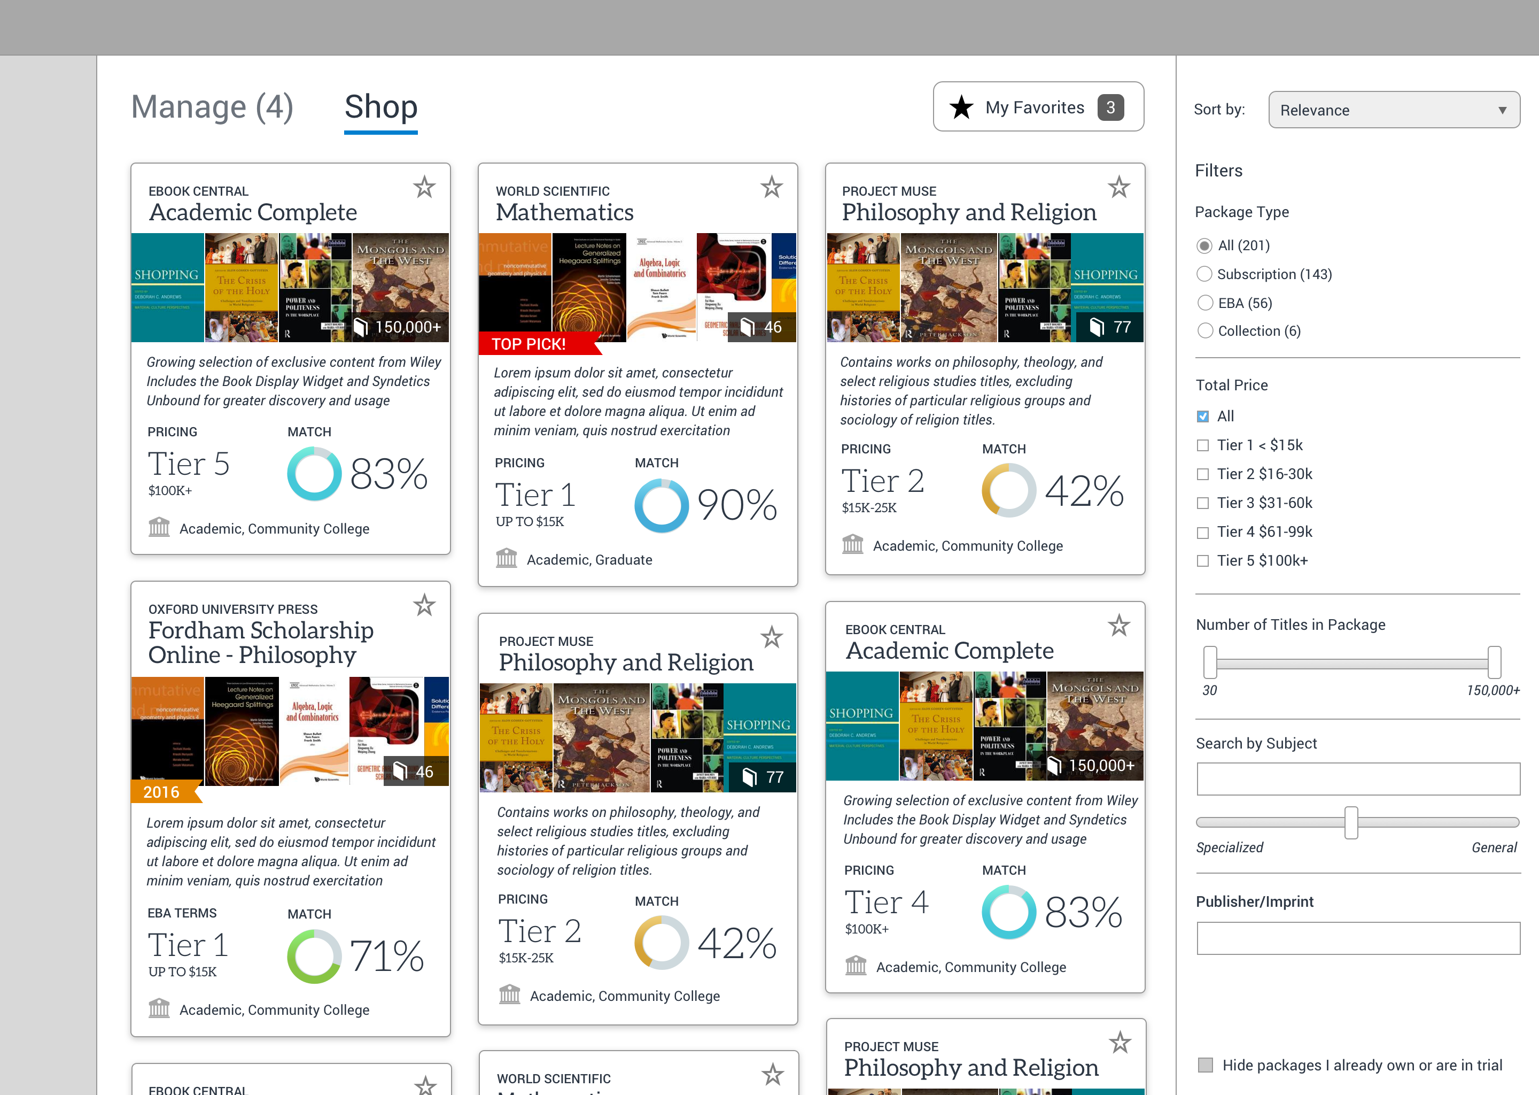Click the "Tier 4" pricing text
This screenshot has width=1539, height=1095.
click(x=887, y=902)
